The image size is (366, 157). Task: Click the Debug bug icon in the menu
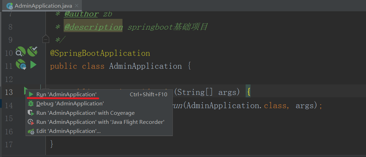tap(31, 104)
